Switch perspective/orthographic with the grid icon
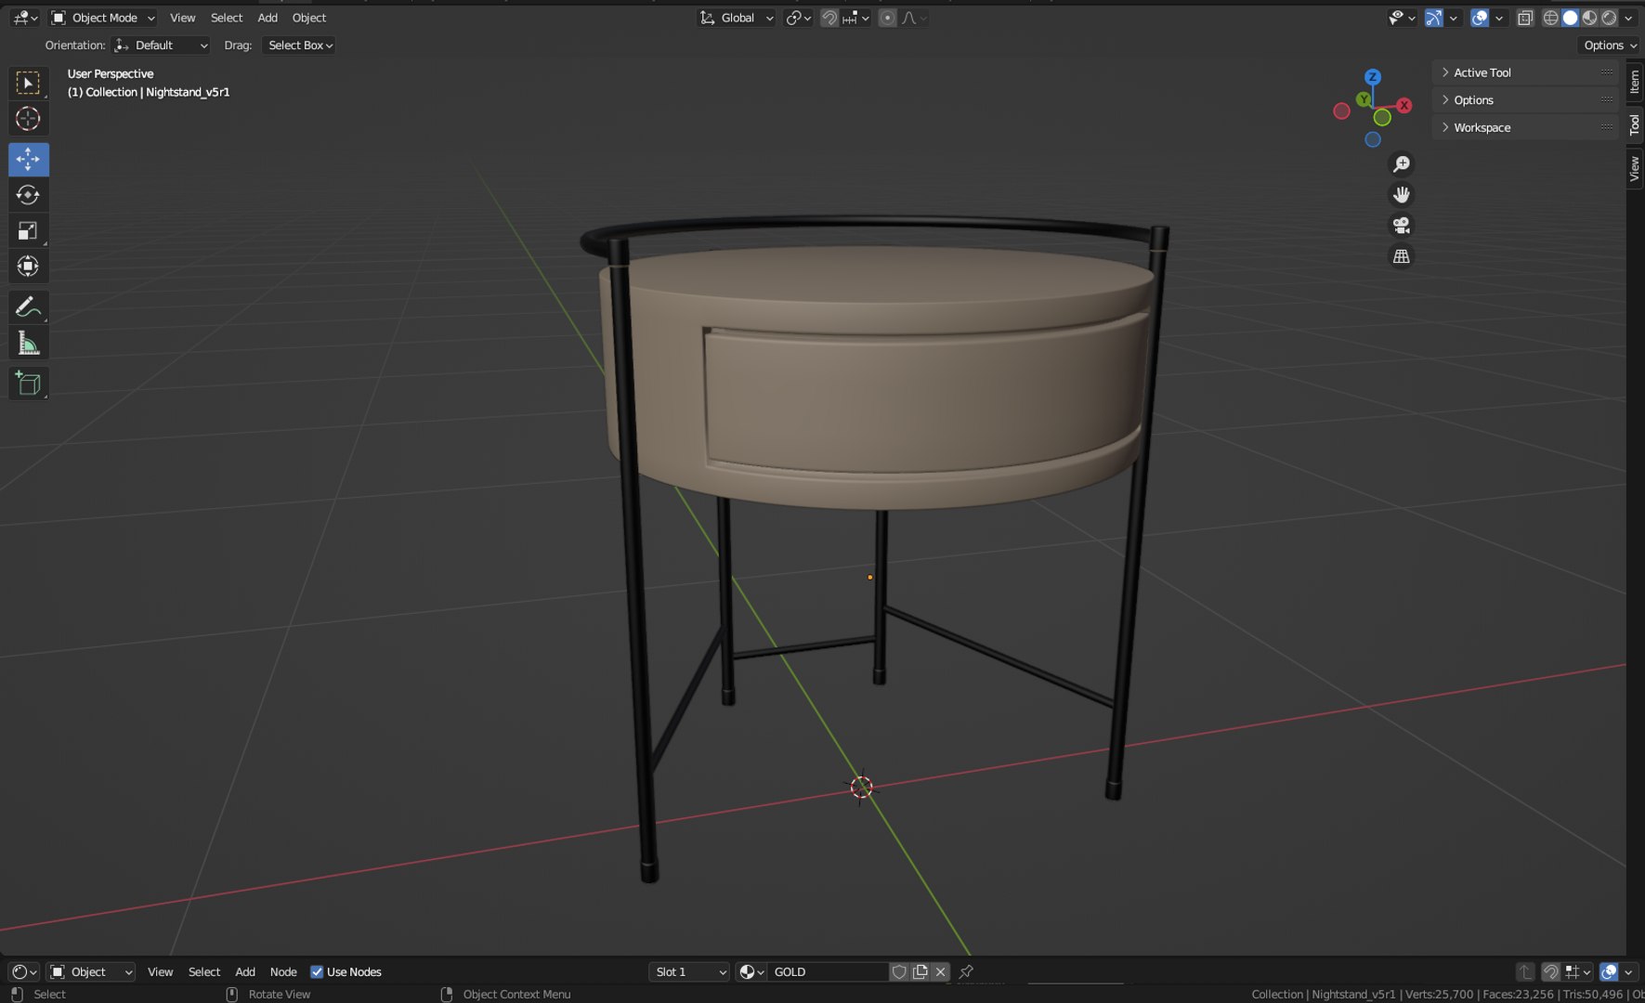This screenshot has width=1645, height=1003. point(1401,256)
